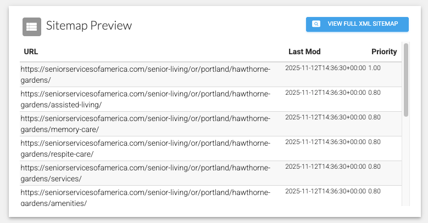Open the View Full XML Sitemap button

(357, 24)
